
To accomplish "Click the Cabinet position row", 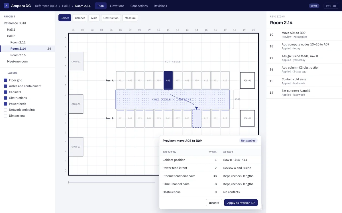I will click(210, 160).
